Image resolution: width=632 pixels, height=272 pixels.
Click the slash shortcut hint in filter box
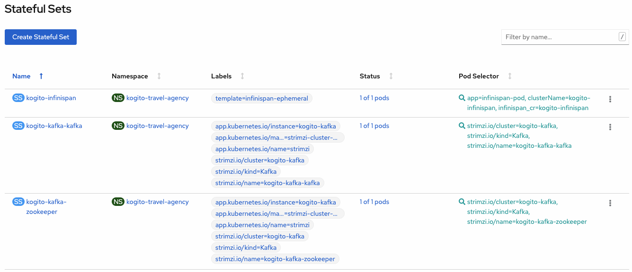point(622,37)
